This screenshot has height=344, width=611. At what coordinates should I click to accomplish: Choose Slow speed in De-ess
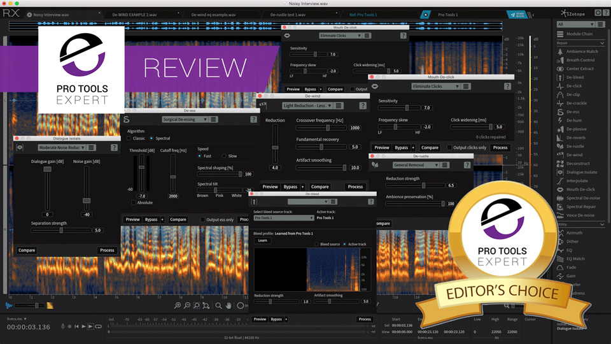coord(224,156)
